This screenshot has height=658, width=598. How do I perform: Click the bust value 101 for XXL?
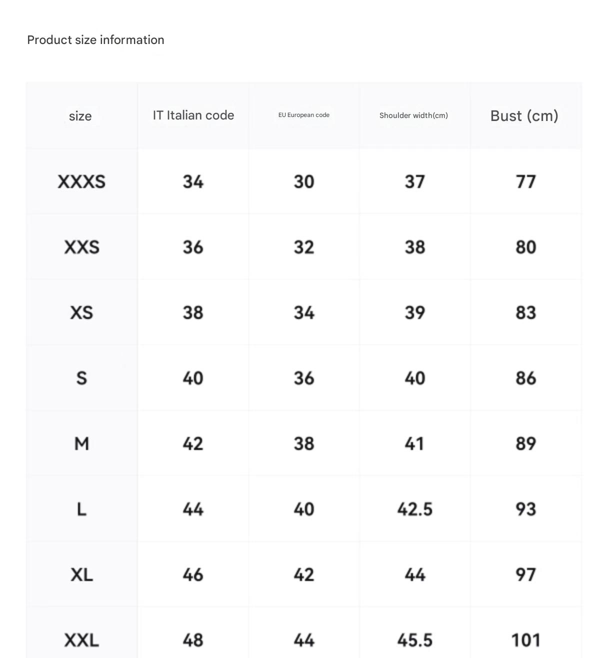coord(525,640)
